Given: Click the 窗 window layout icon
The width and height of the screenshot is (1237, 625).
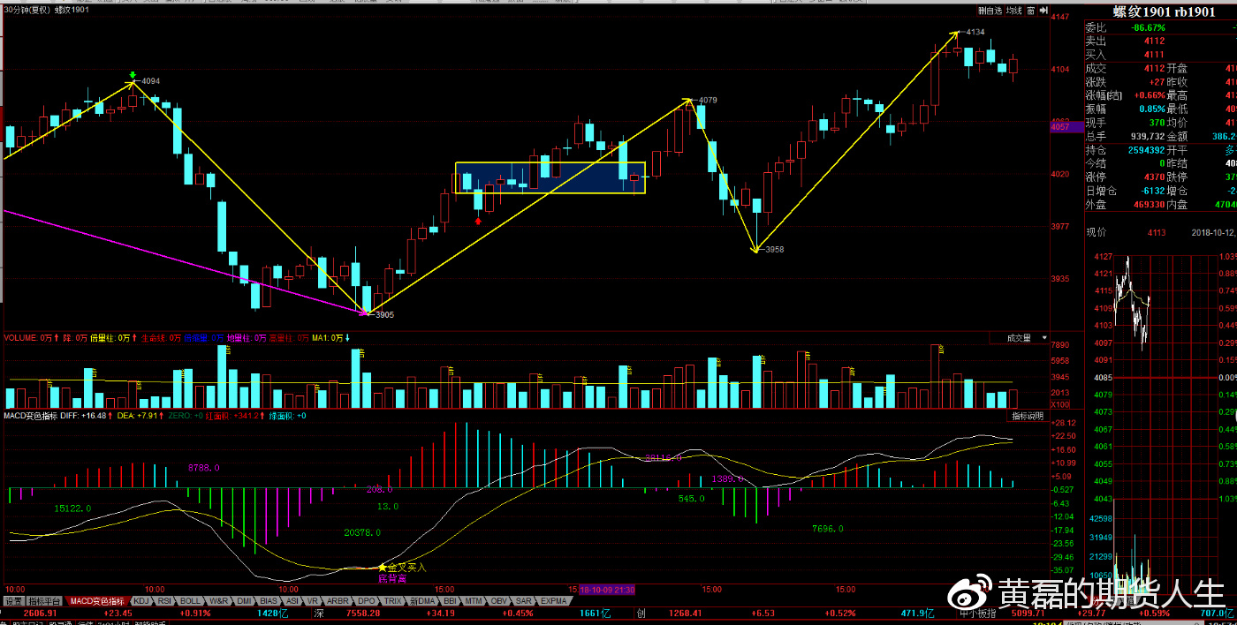Looking at the screenshot, I should coord(1030,11).
